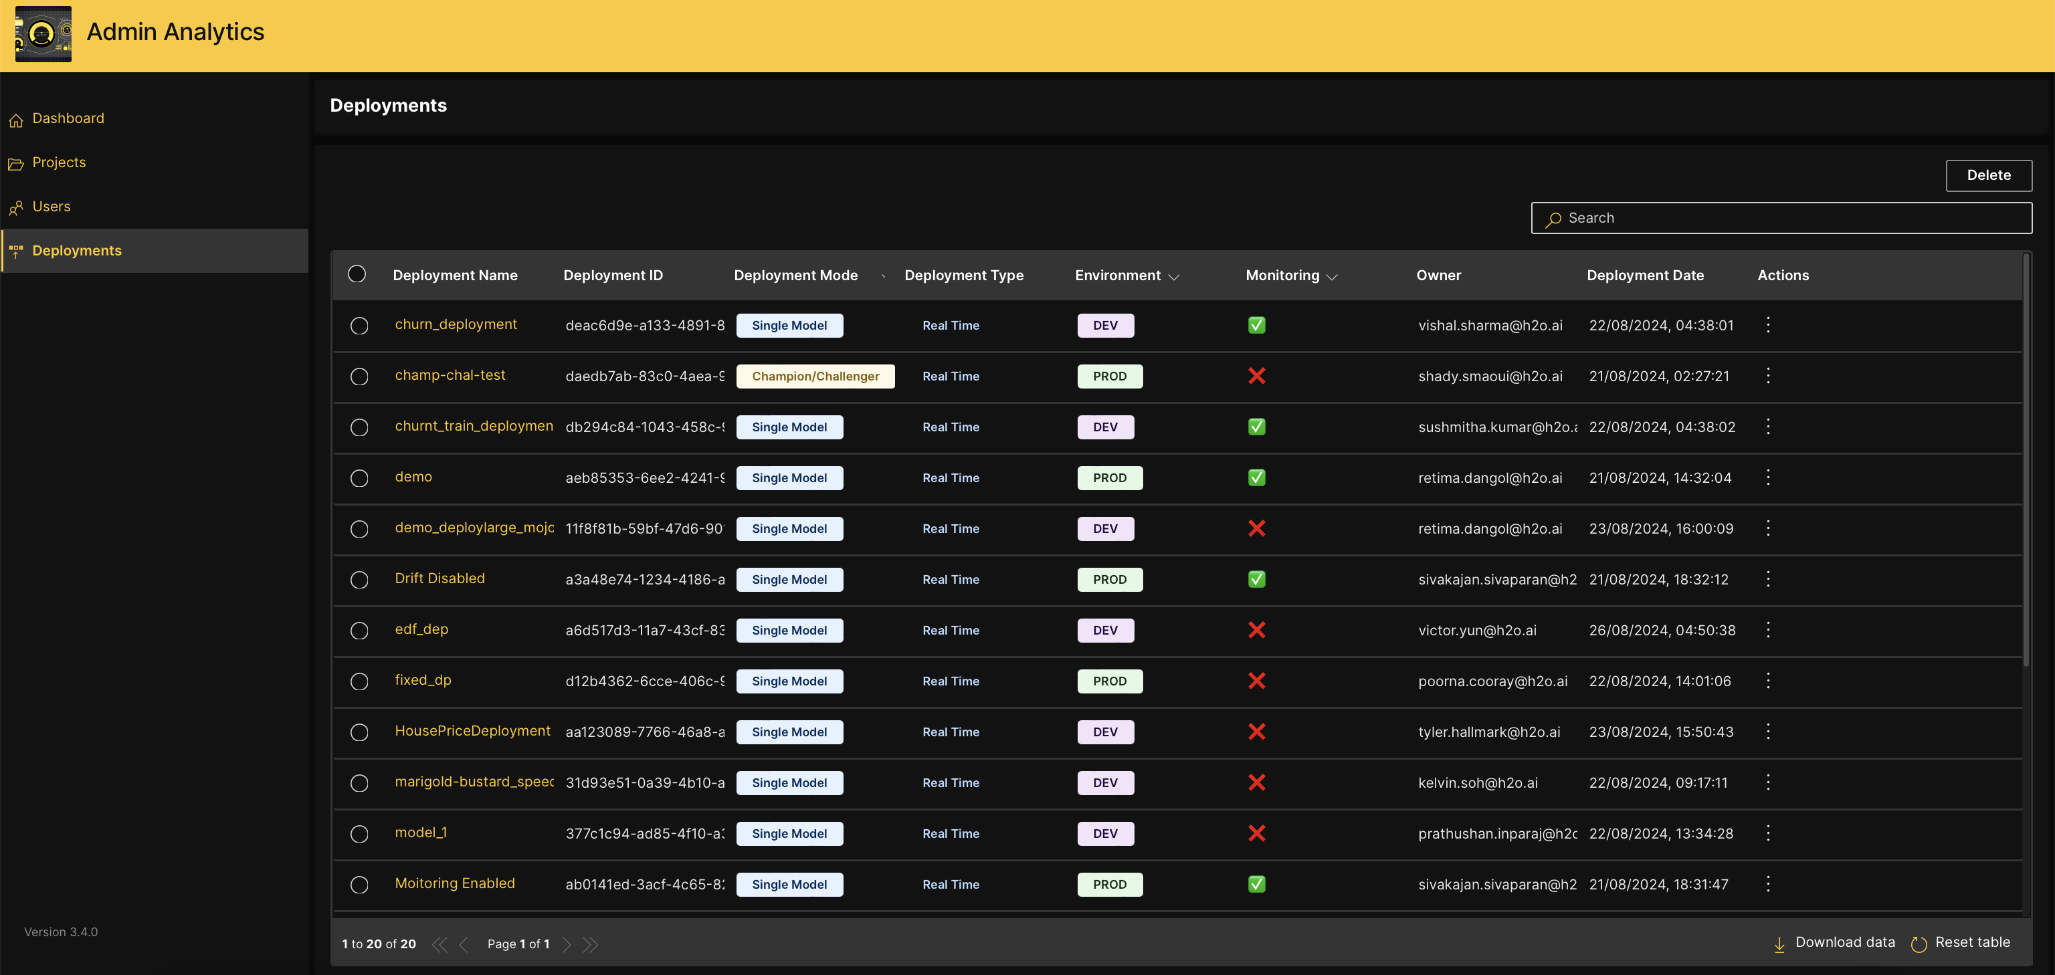Click Download data button
The image size is (2055, 975).
[x=1833, y=943]
